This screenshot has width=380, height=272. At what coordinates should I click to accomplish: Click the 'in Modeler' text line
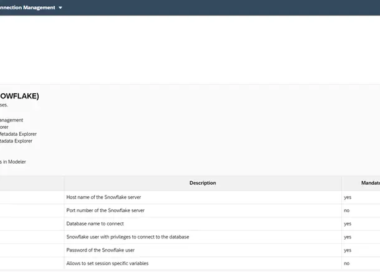click(x=13, y=162)
